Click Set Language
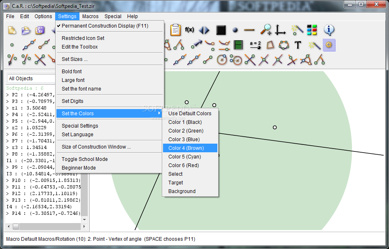Image resolution: width=389 pixels, height=249 pixels. 109,135
